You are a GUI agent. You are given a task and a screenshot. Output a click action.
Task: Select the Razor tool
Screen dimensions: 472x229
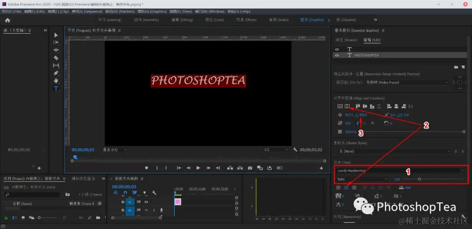(56, 58)
